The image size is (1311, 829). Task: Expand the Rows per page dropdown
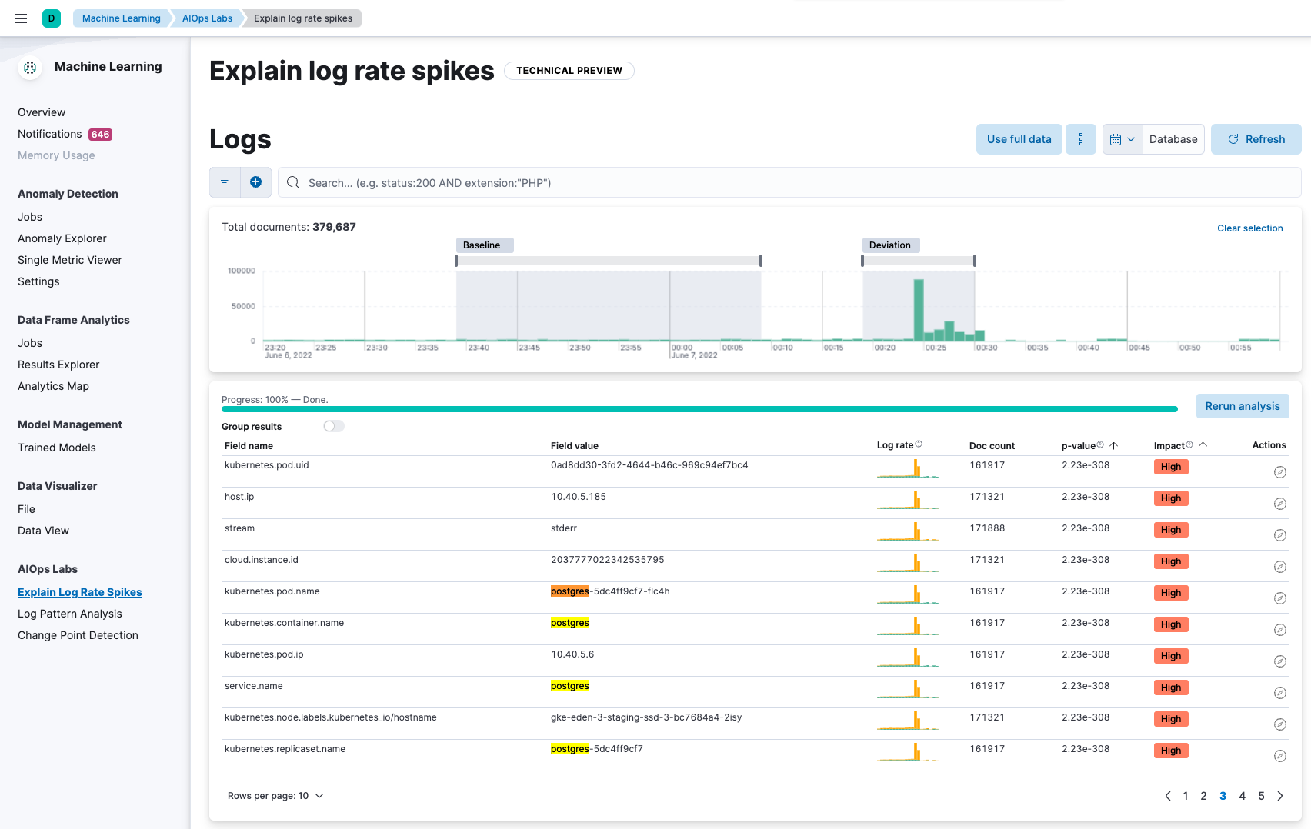(275, 796)
